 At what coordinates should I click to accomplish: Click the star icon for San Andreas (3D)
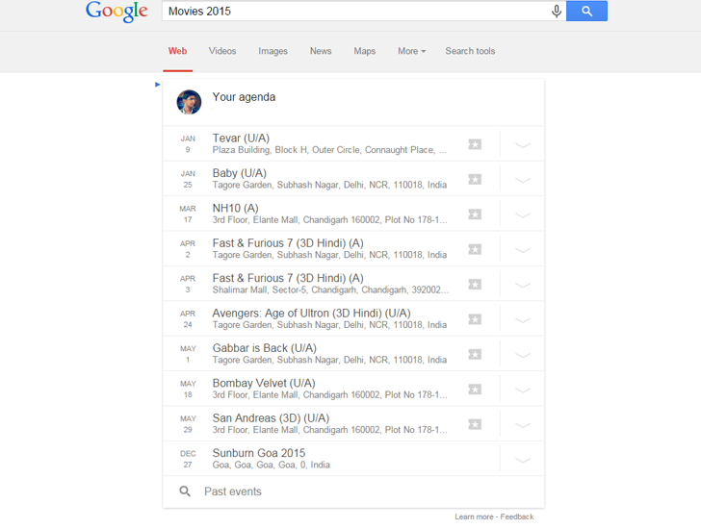(x=475, y=424)
